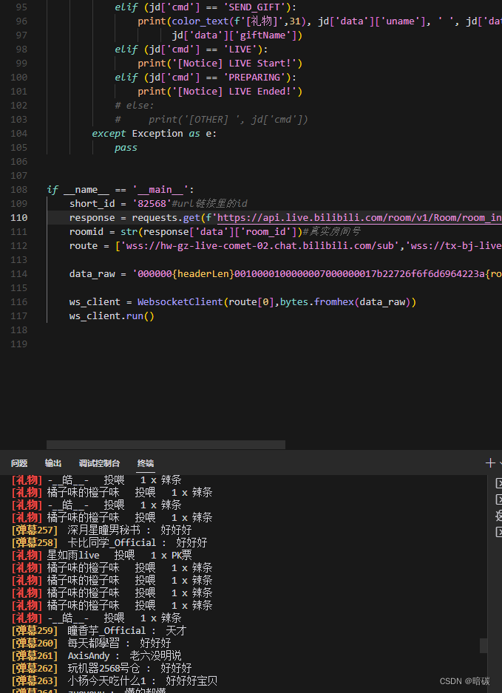
Task: Click the terminal vertical scrollbar thumb
Action: click(484, 645)
